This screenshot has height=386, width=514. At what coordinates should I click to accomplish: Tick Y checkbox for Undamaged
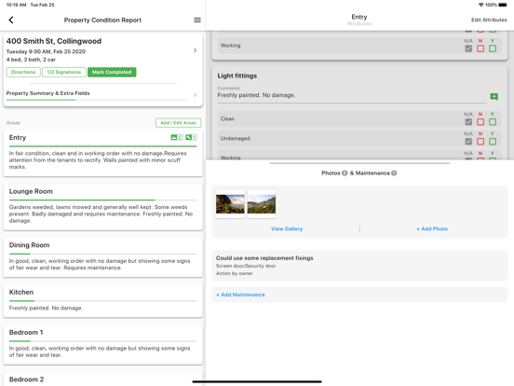(x=493, y=142)
